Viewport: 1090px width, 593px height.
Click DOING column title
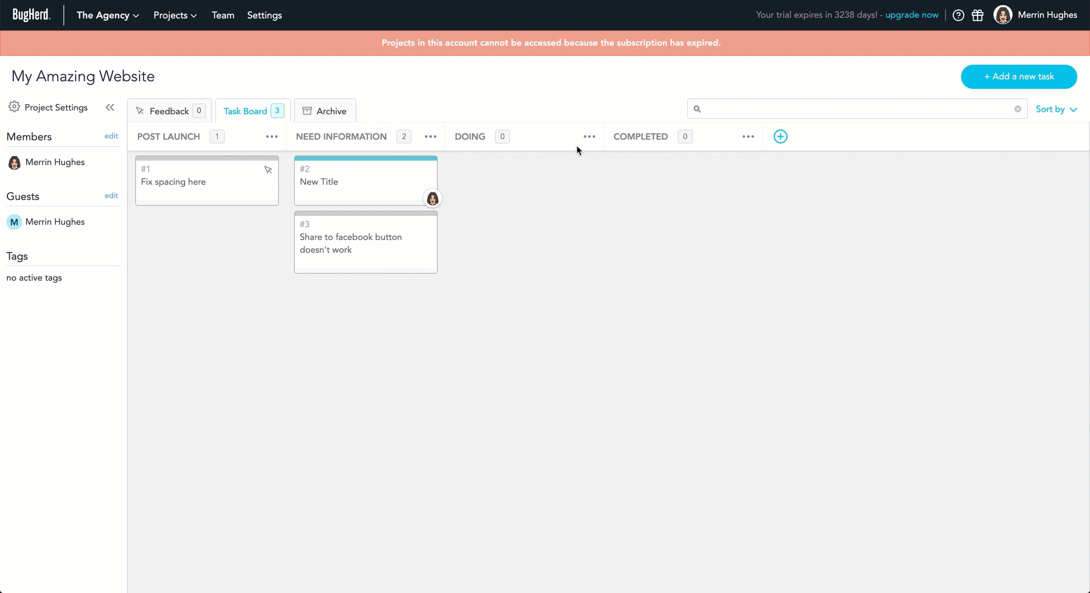[470, 137]
